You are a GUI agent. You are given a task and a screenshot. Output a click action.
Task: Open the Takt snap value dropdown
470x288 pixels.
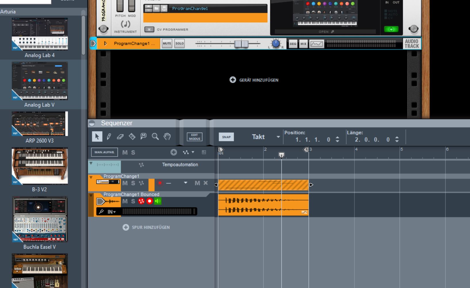(278, 137)
